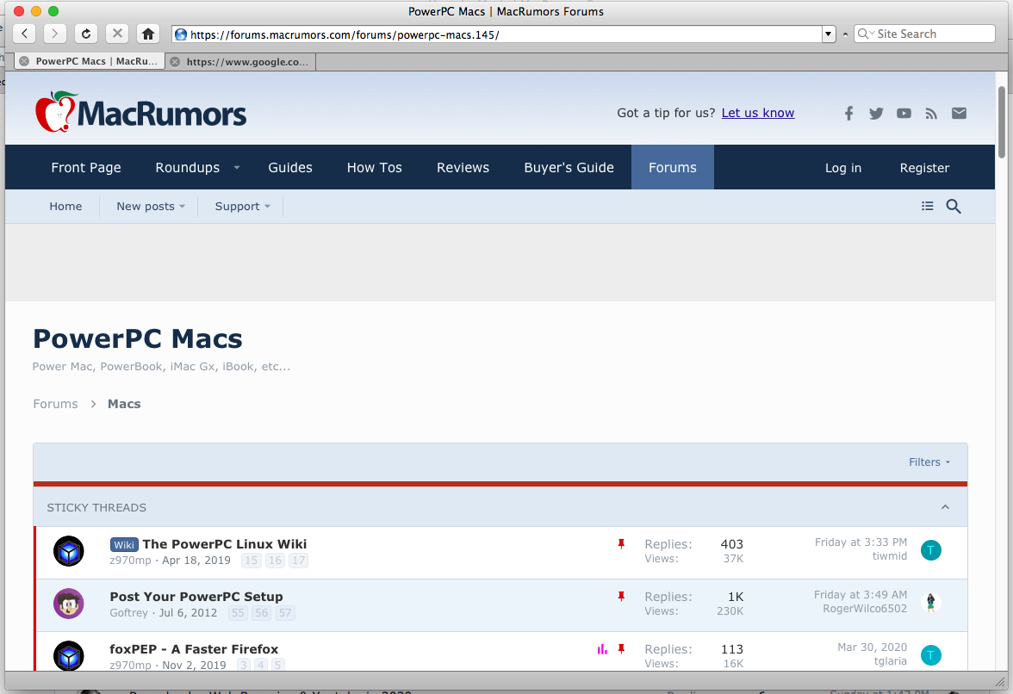Reload the page with the refresh icon

[x=86, y=34]
